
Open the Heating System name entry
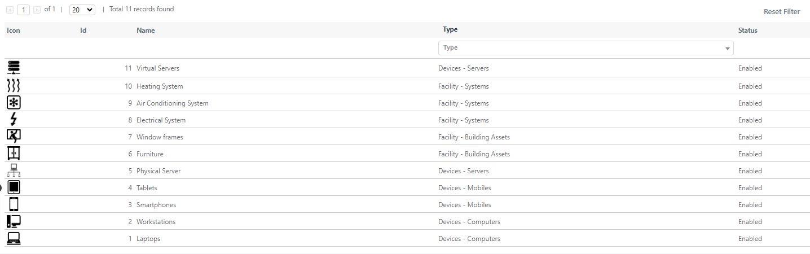[160, 86]
